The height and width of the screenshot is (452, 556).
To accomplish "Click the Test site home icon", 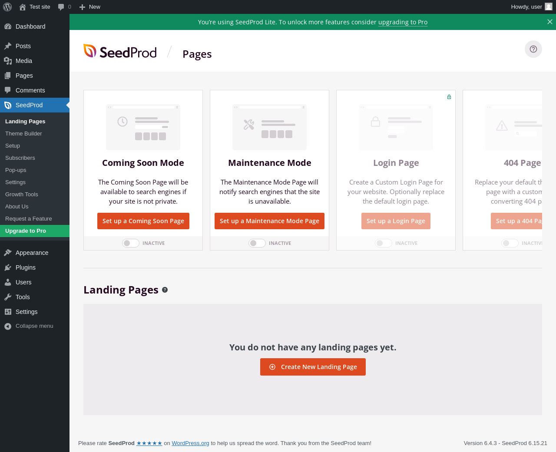I will [x=23, y=7].
